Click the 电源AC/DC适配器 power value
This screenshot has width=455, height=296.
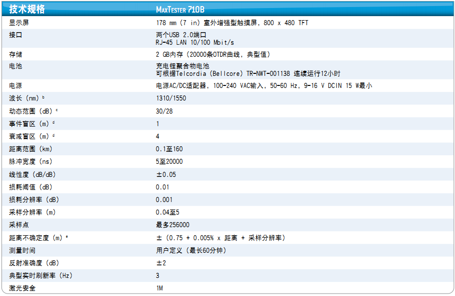264,85
